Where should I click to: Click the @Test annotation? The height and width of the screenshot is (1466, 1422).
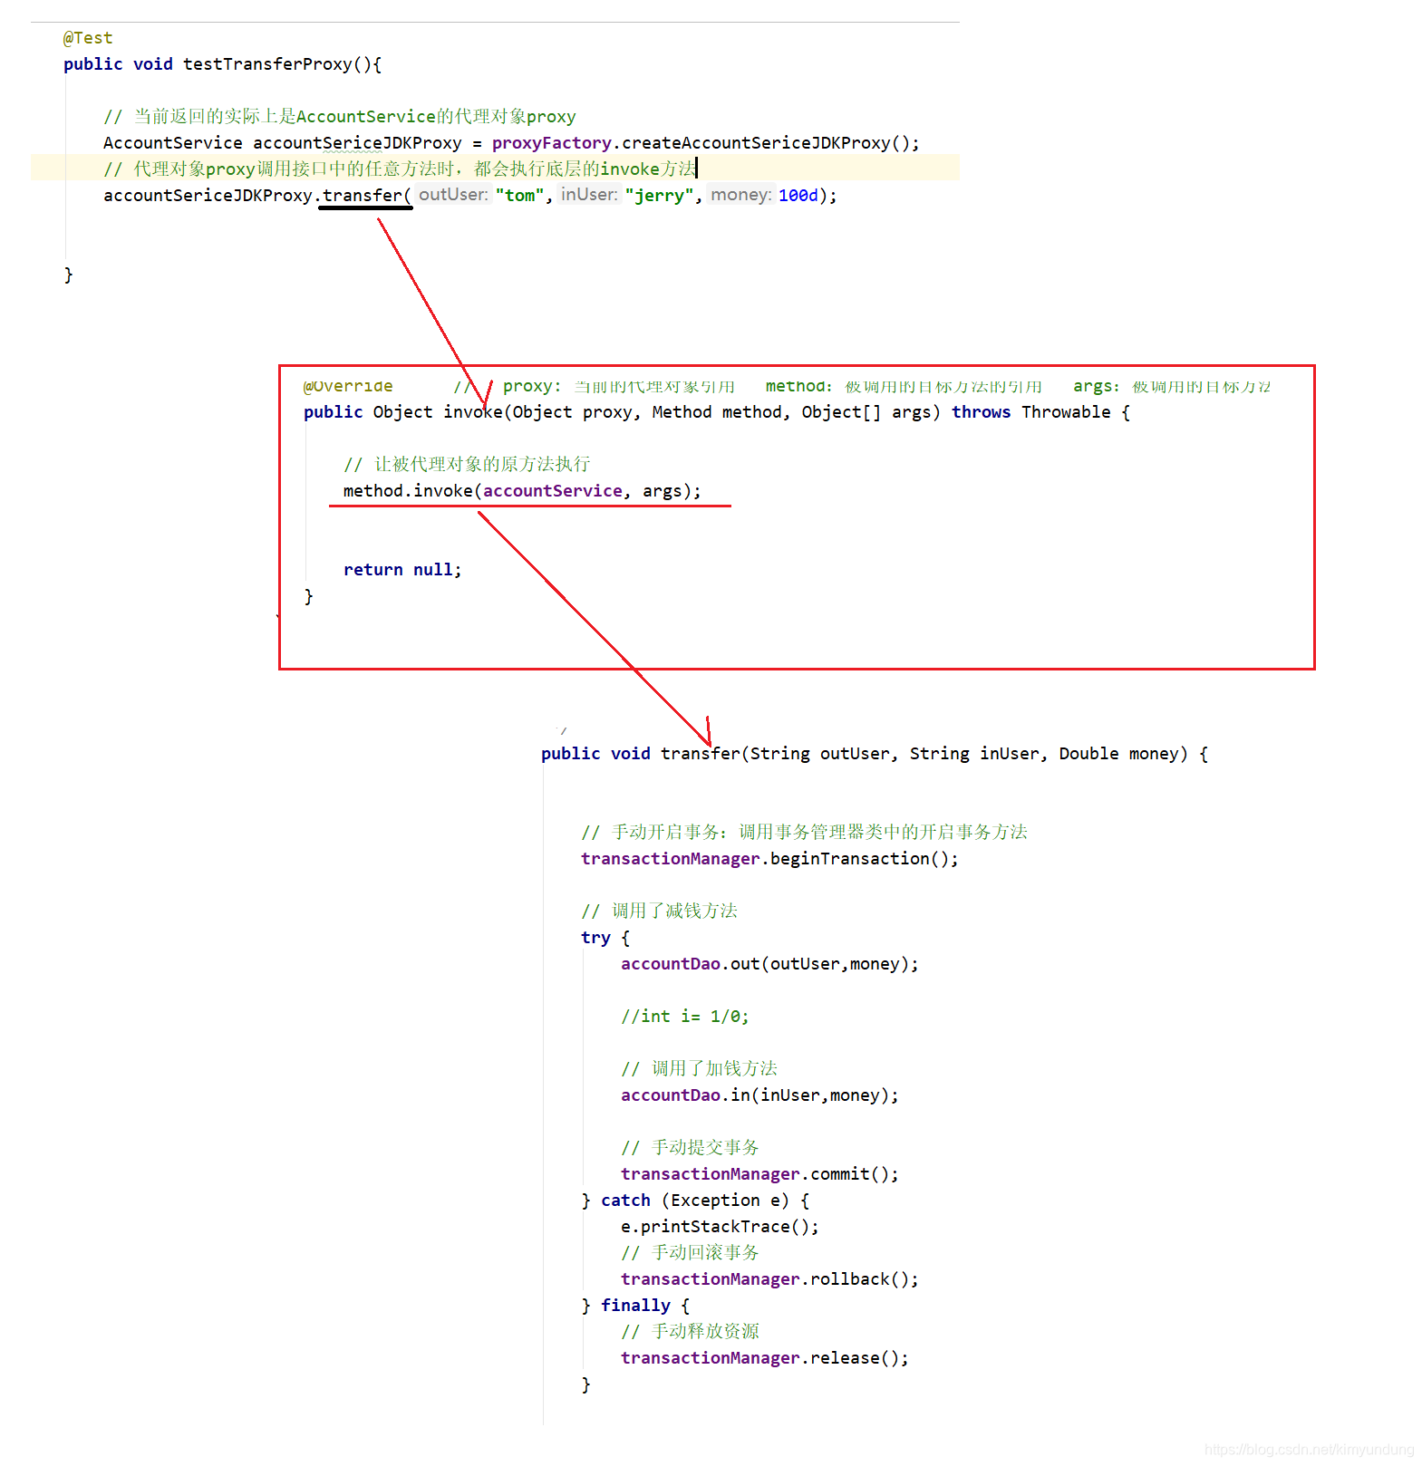(88, 38)
